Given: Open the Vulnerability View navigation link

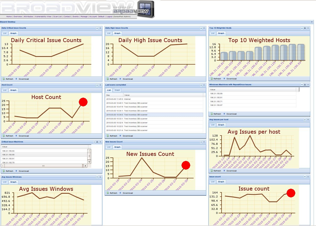Looking at the screenshot, I should point(43,16).
